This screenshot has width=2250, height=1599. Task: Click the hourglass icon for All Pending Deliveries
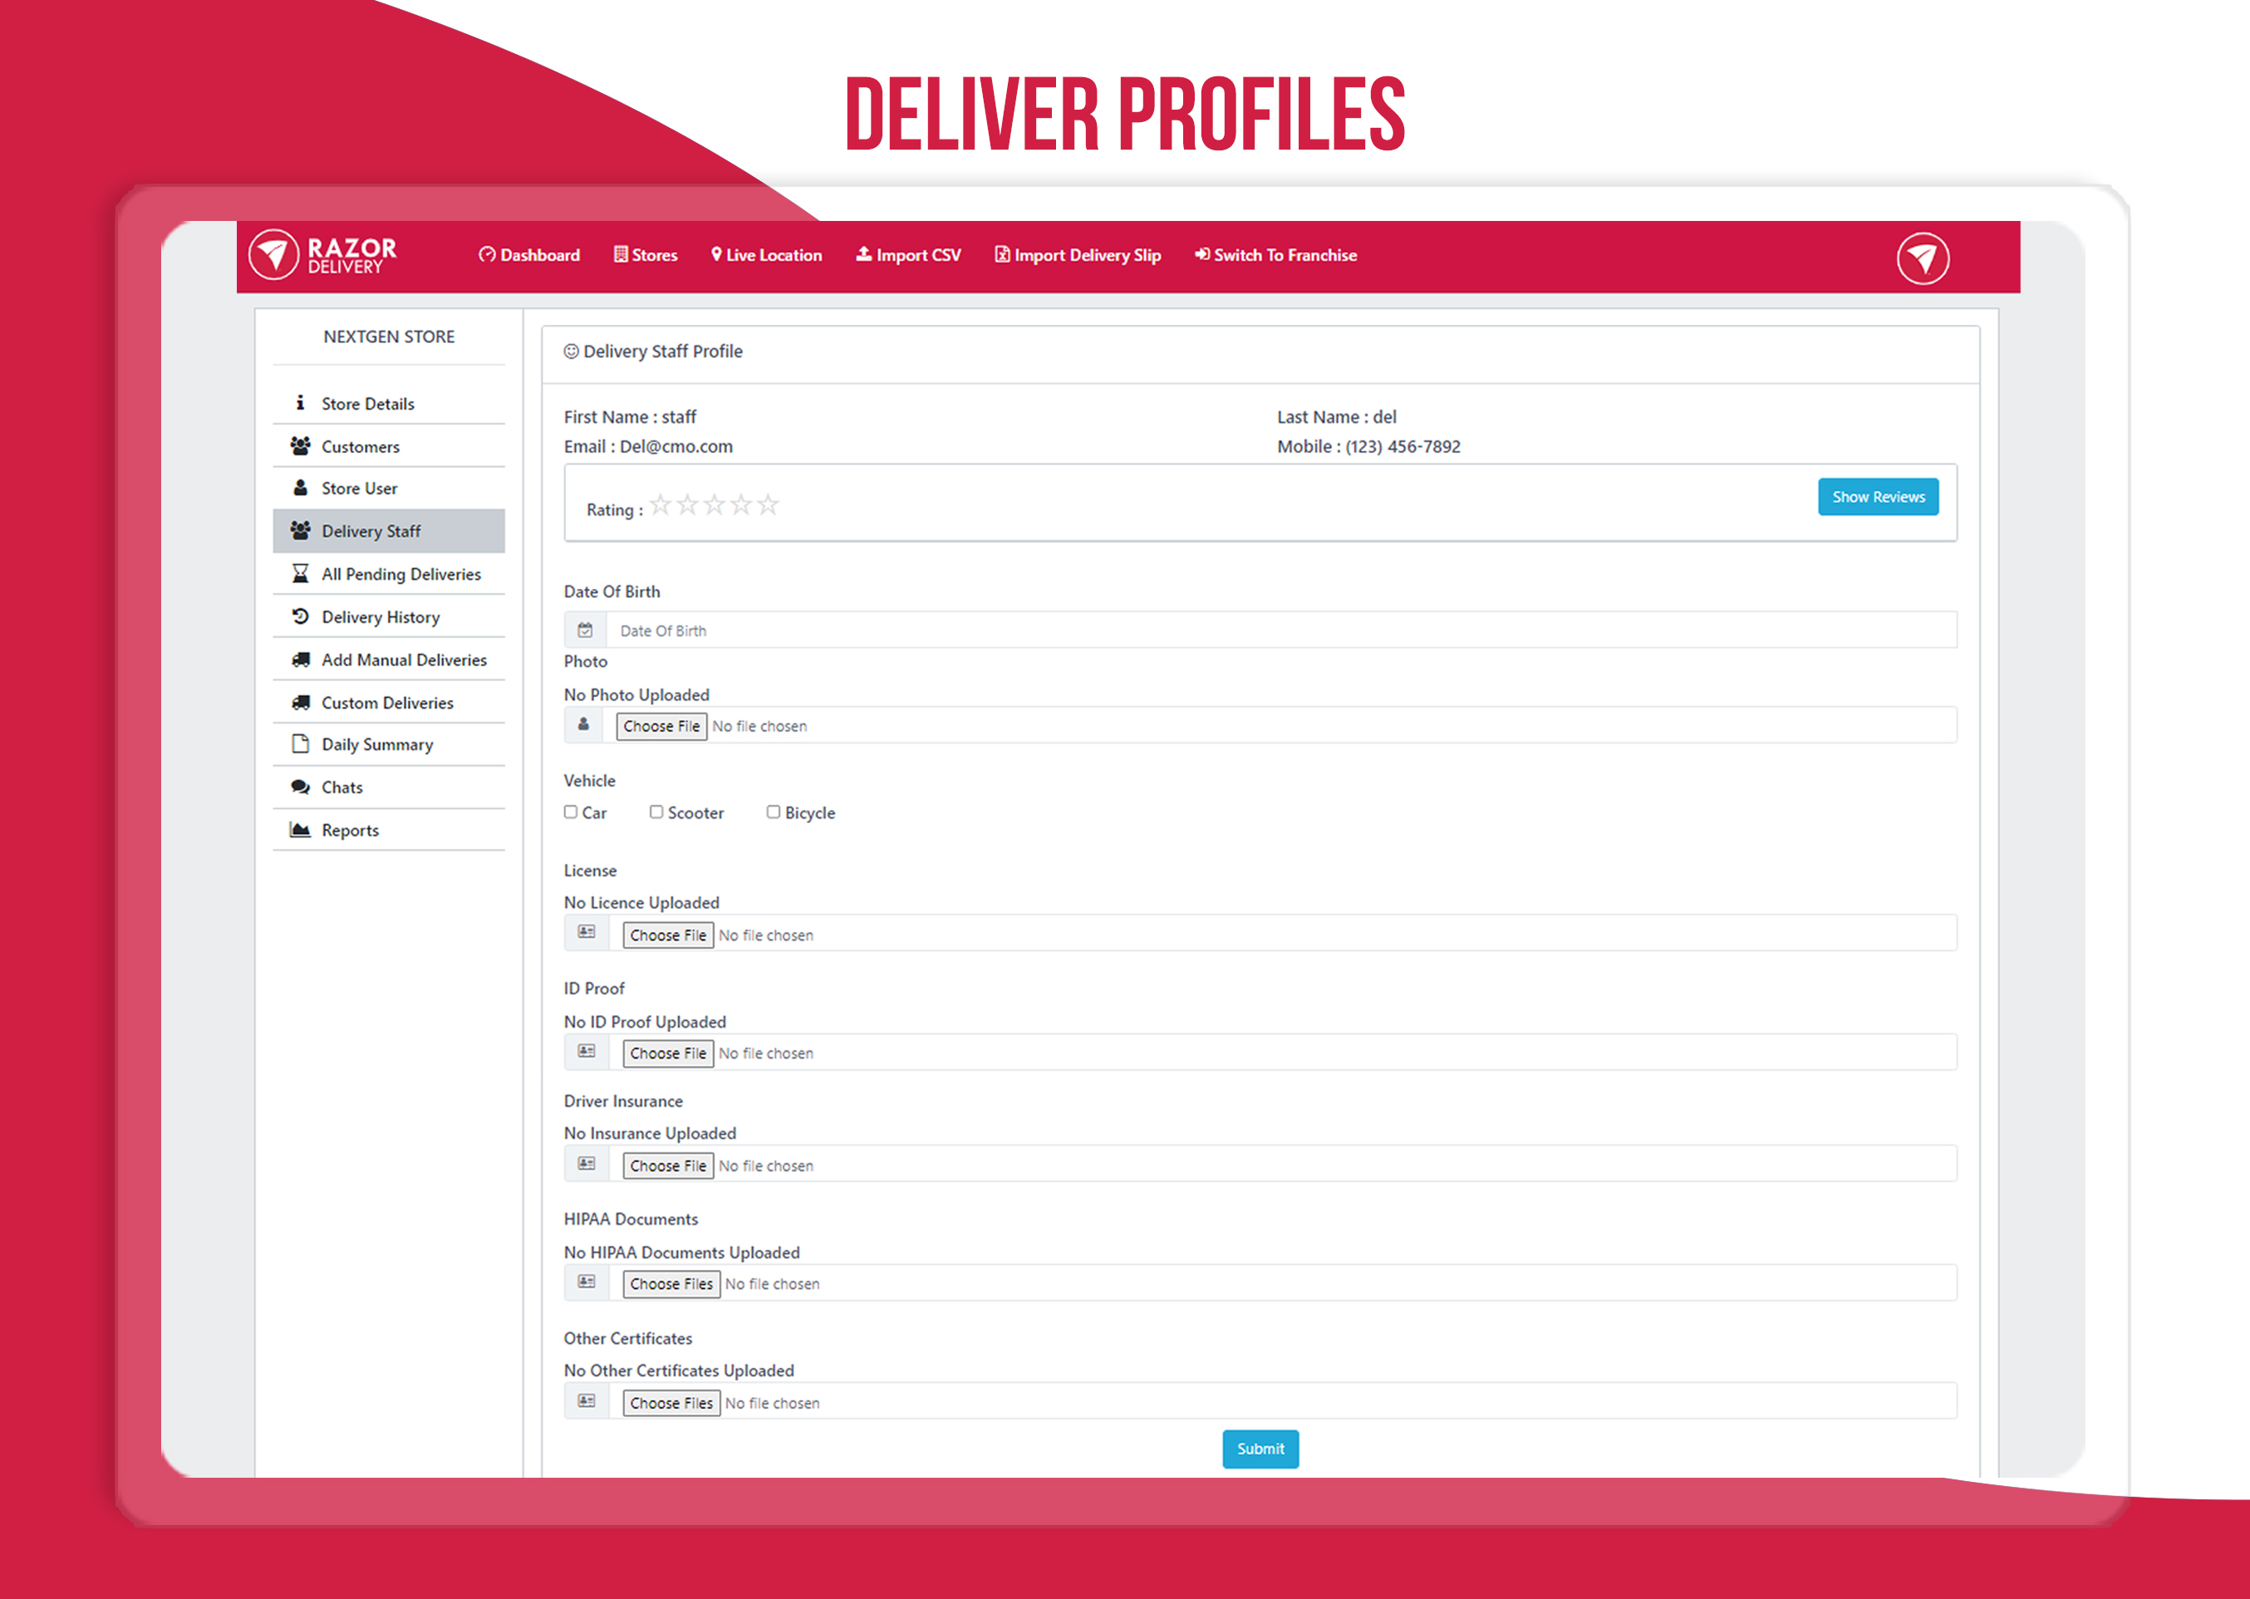(x=300, y=574)
